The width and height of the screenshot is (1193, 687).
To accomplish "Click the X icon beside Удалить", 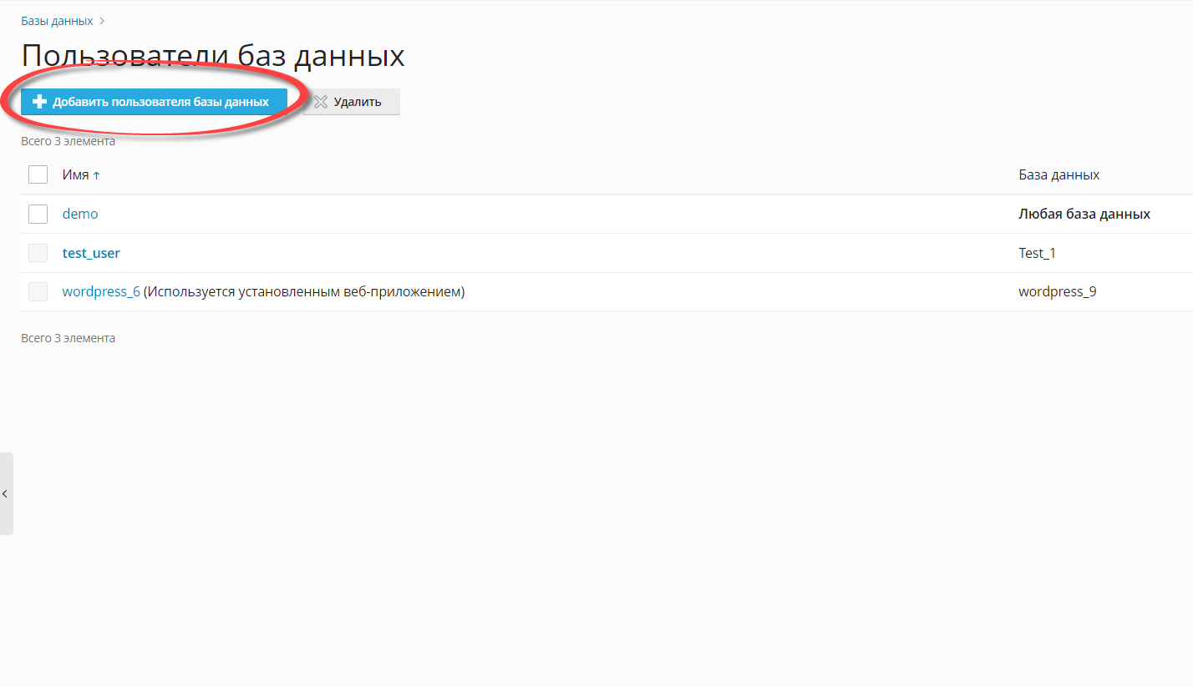I will (x=320, y=102).
